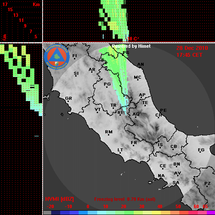Screen dimensions: 215x215
Task: Click the -10 dBZ scale value
Action: coord(68,206)
